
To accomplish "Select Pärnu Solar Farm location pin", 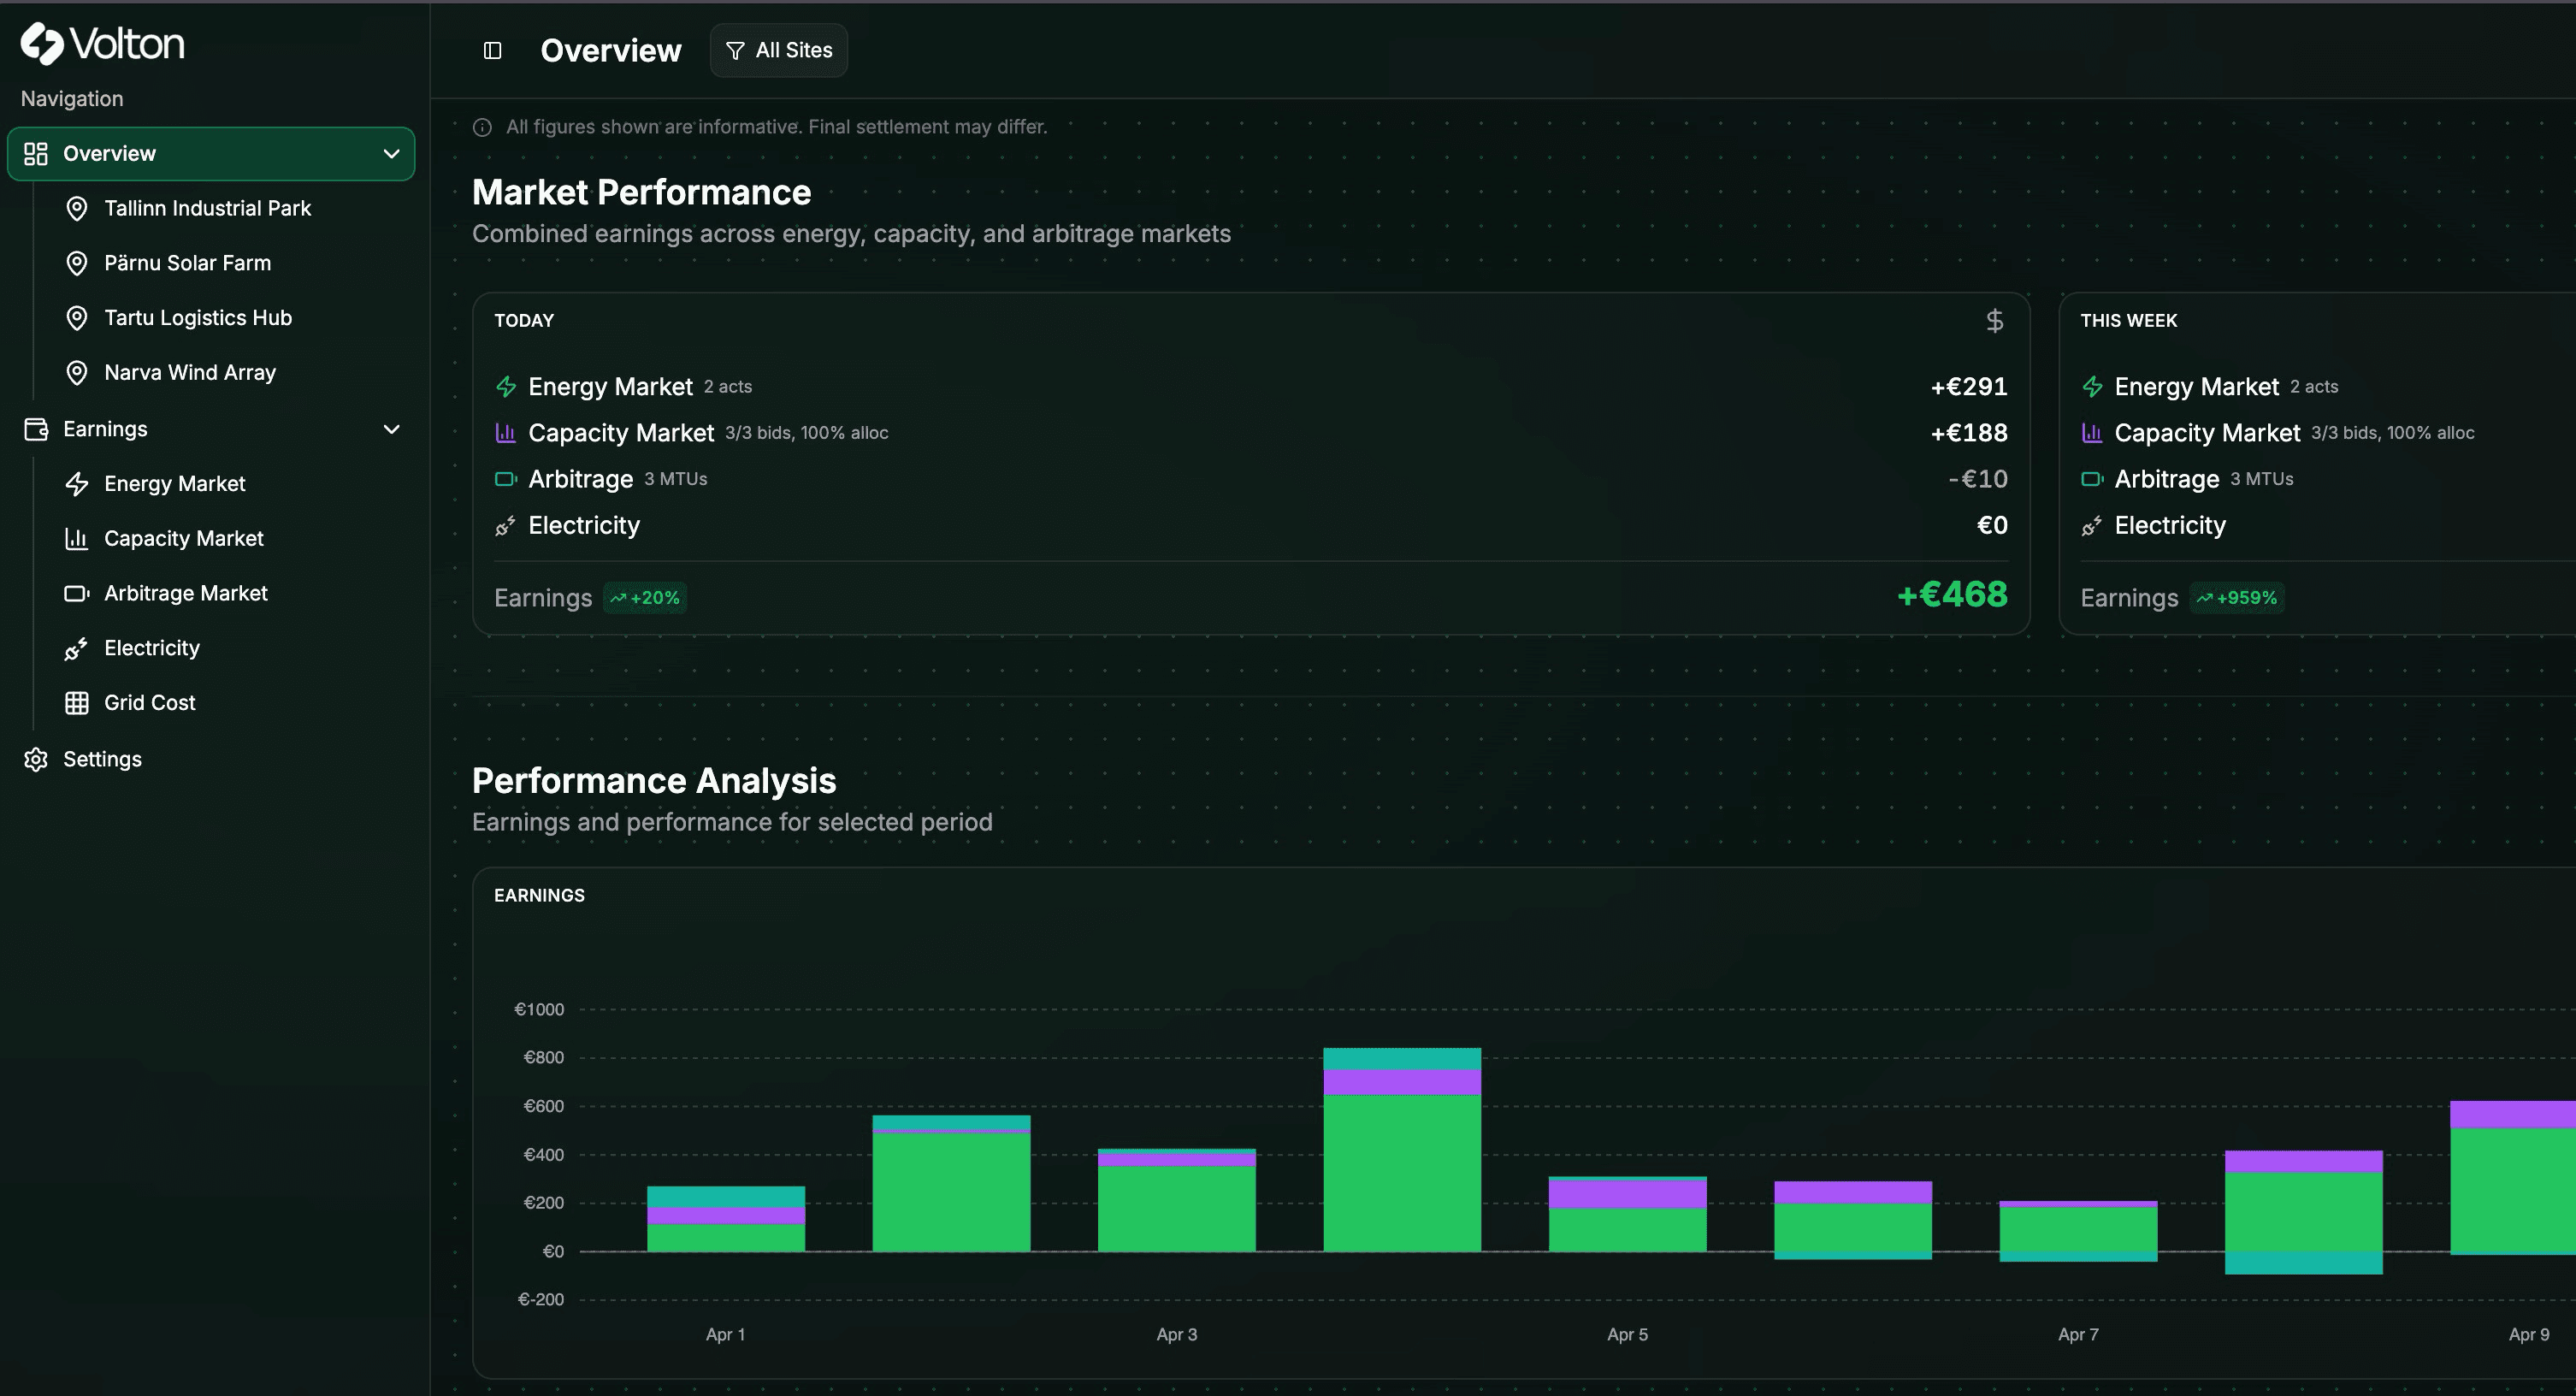I will coord(77,263).
